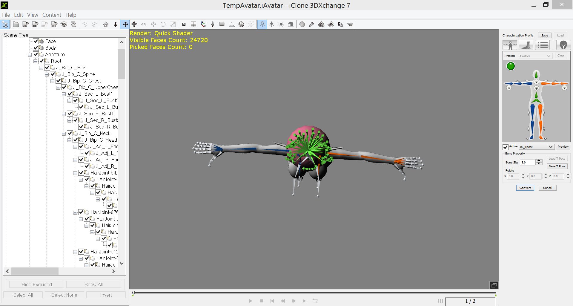Image resolution: width=573 pixels, height=306 pixels.
Task: Click the wrench settings icon in toolbar
Action: click(311, 25)
